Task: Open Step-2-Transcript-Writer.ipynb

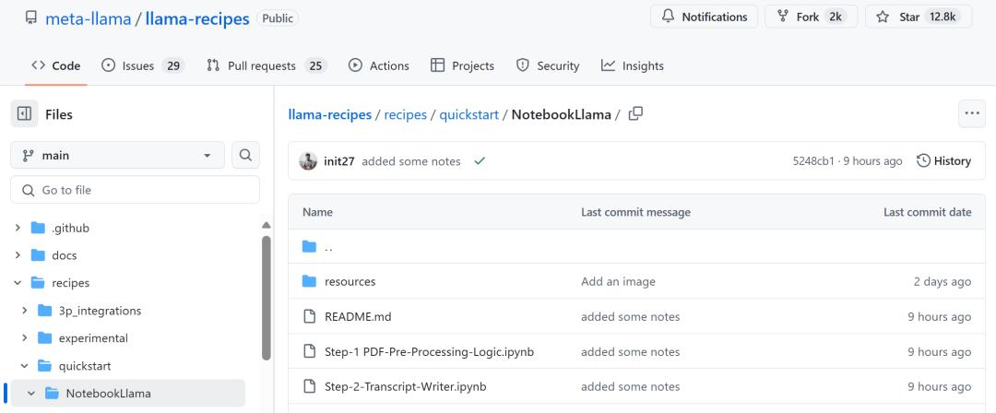Action: pyautogui.click(x=405, y=386)
